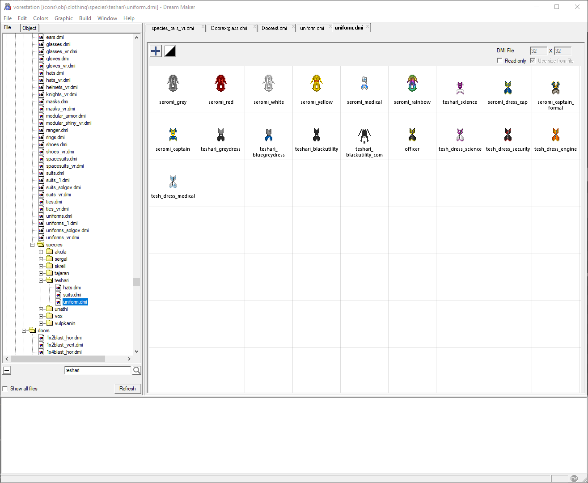Collapse the teshari folder in the tree
This screenshot has width=588, height=483.
click(x=41, y=280)
